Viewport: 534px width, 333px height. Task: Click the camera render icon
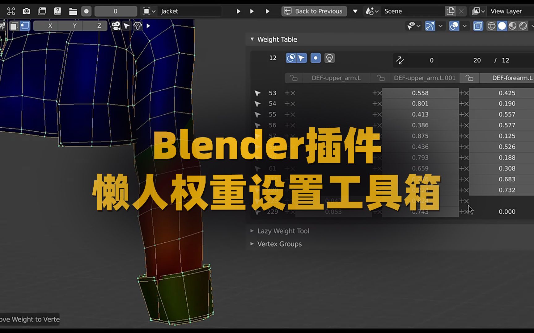27,11
